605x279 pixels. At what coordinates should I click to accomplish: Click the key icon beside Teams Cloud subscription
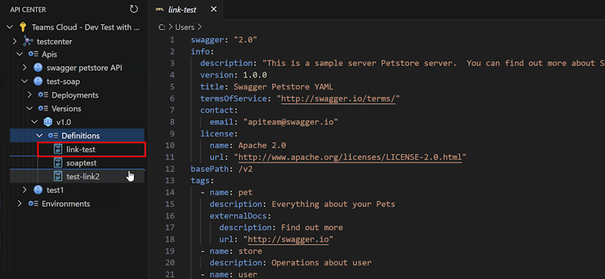click(23, 27)
